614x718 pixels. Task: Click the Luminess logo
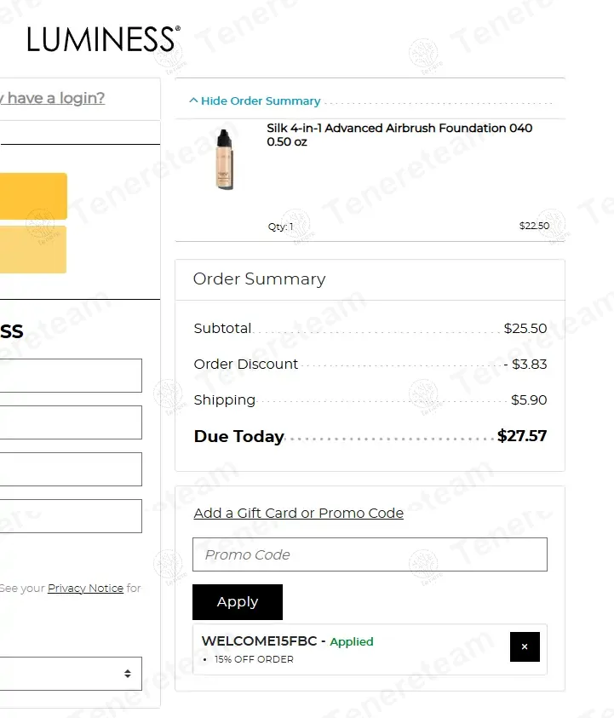tap(103, 39)
